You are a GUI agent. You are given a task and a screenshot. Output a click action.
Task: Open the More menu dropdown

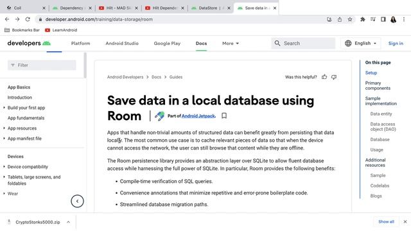coord(231,44)
